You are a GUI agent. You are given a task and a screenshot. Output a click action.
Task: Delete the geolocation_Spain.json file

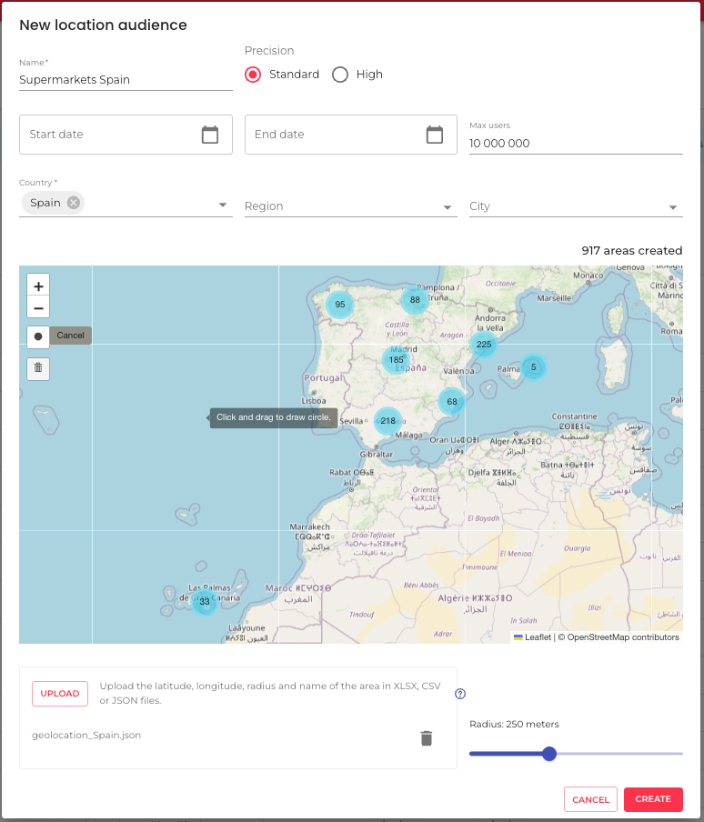click(x=426, y=738)
